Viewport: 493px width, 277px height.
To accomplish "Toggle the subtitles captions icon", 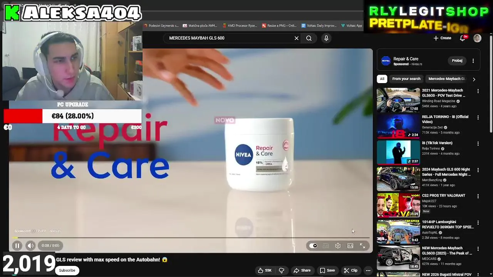I will pos(325,246).
